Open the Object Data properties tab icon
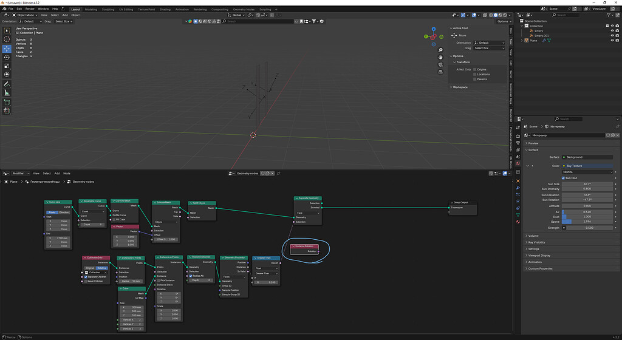 click(x=518, y=215)
